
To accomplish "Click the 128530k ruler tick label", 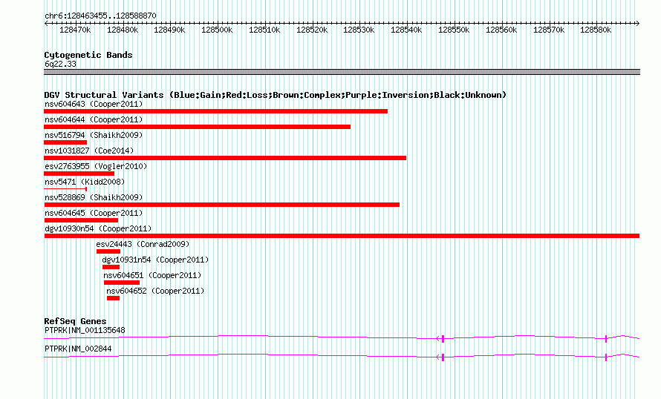I will pos(359,30).
